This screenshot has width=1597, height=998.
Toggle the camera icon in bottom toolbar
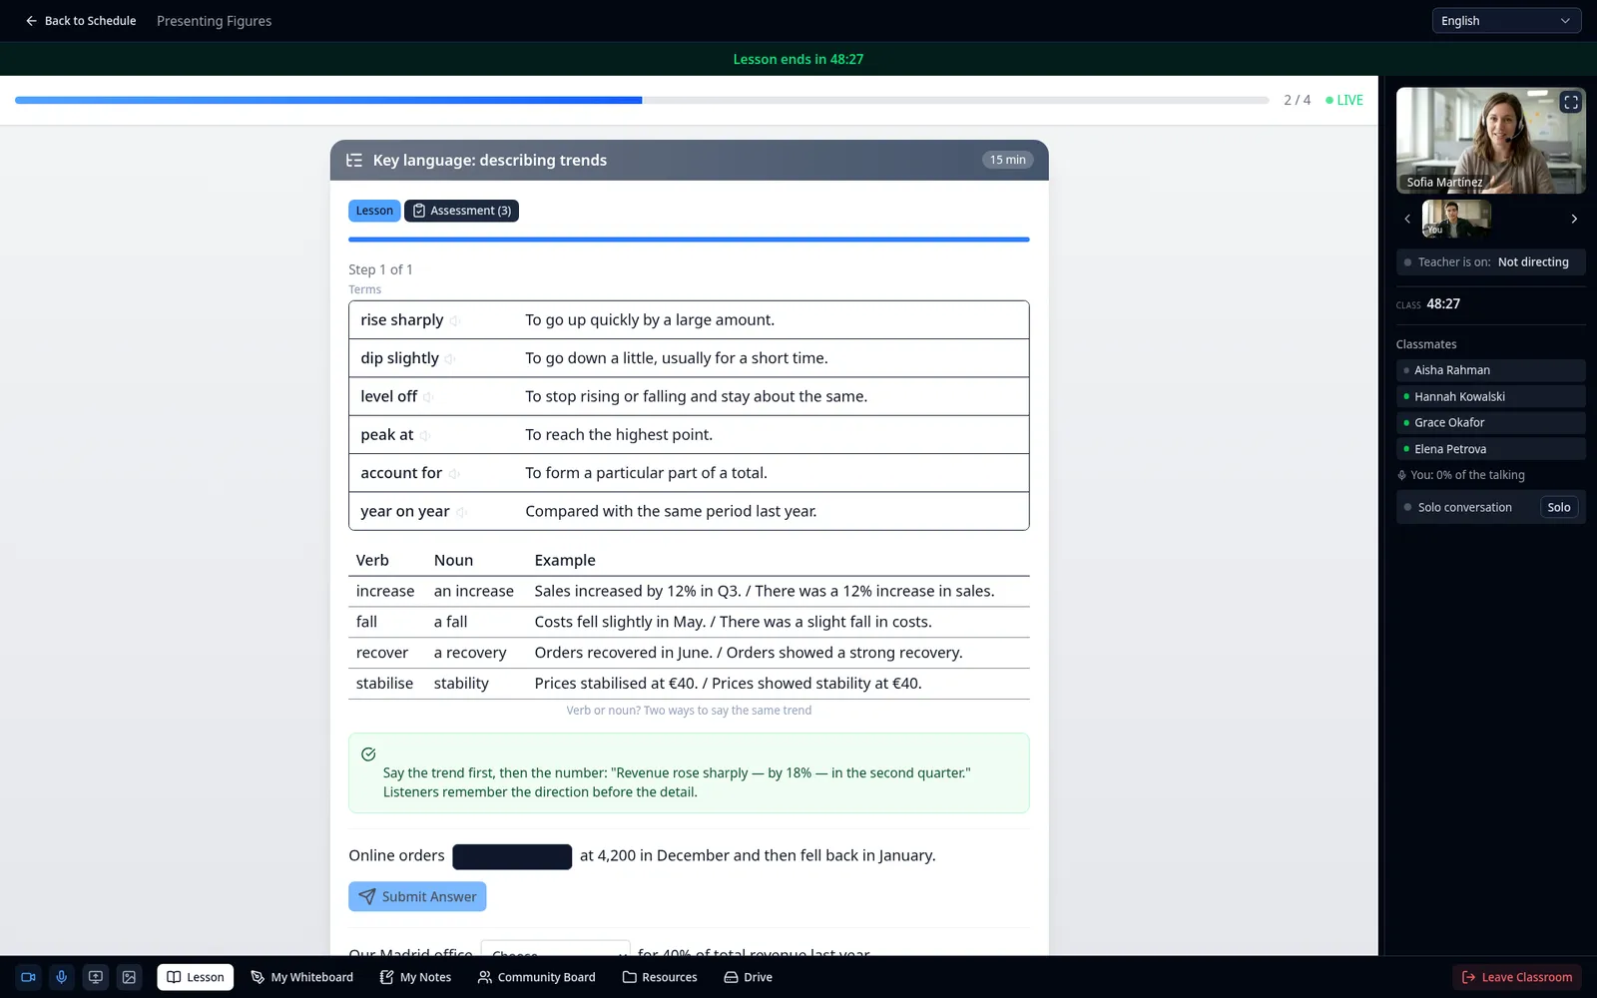point(28,977)
